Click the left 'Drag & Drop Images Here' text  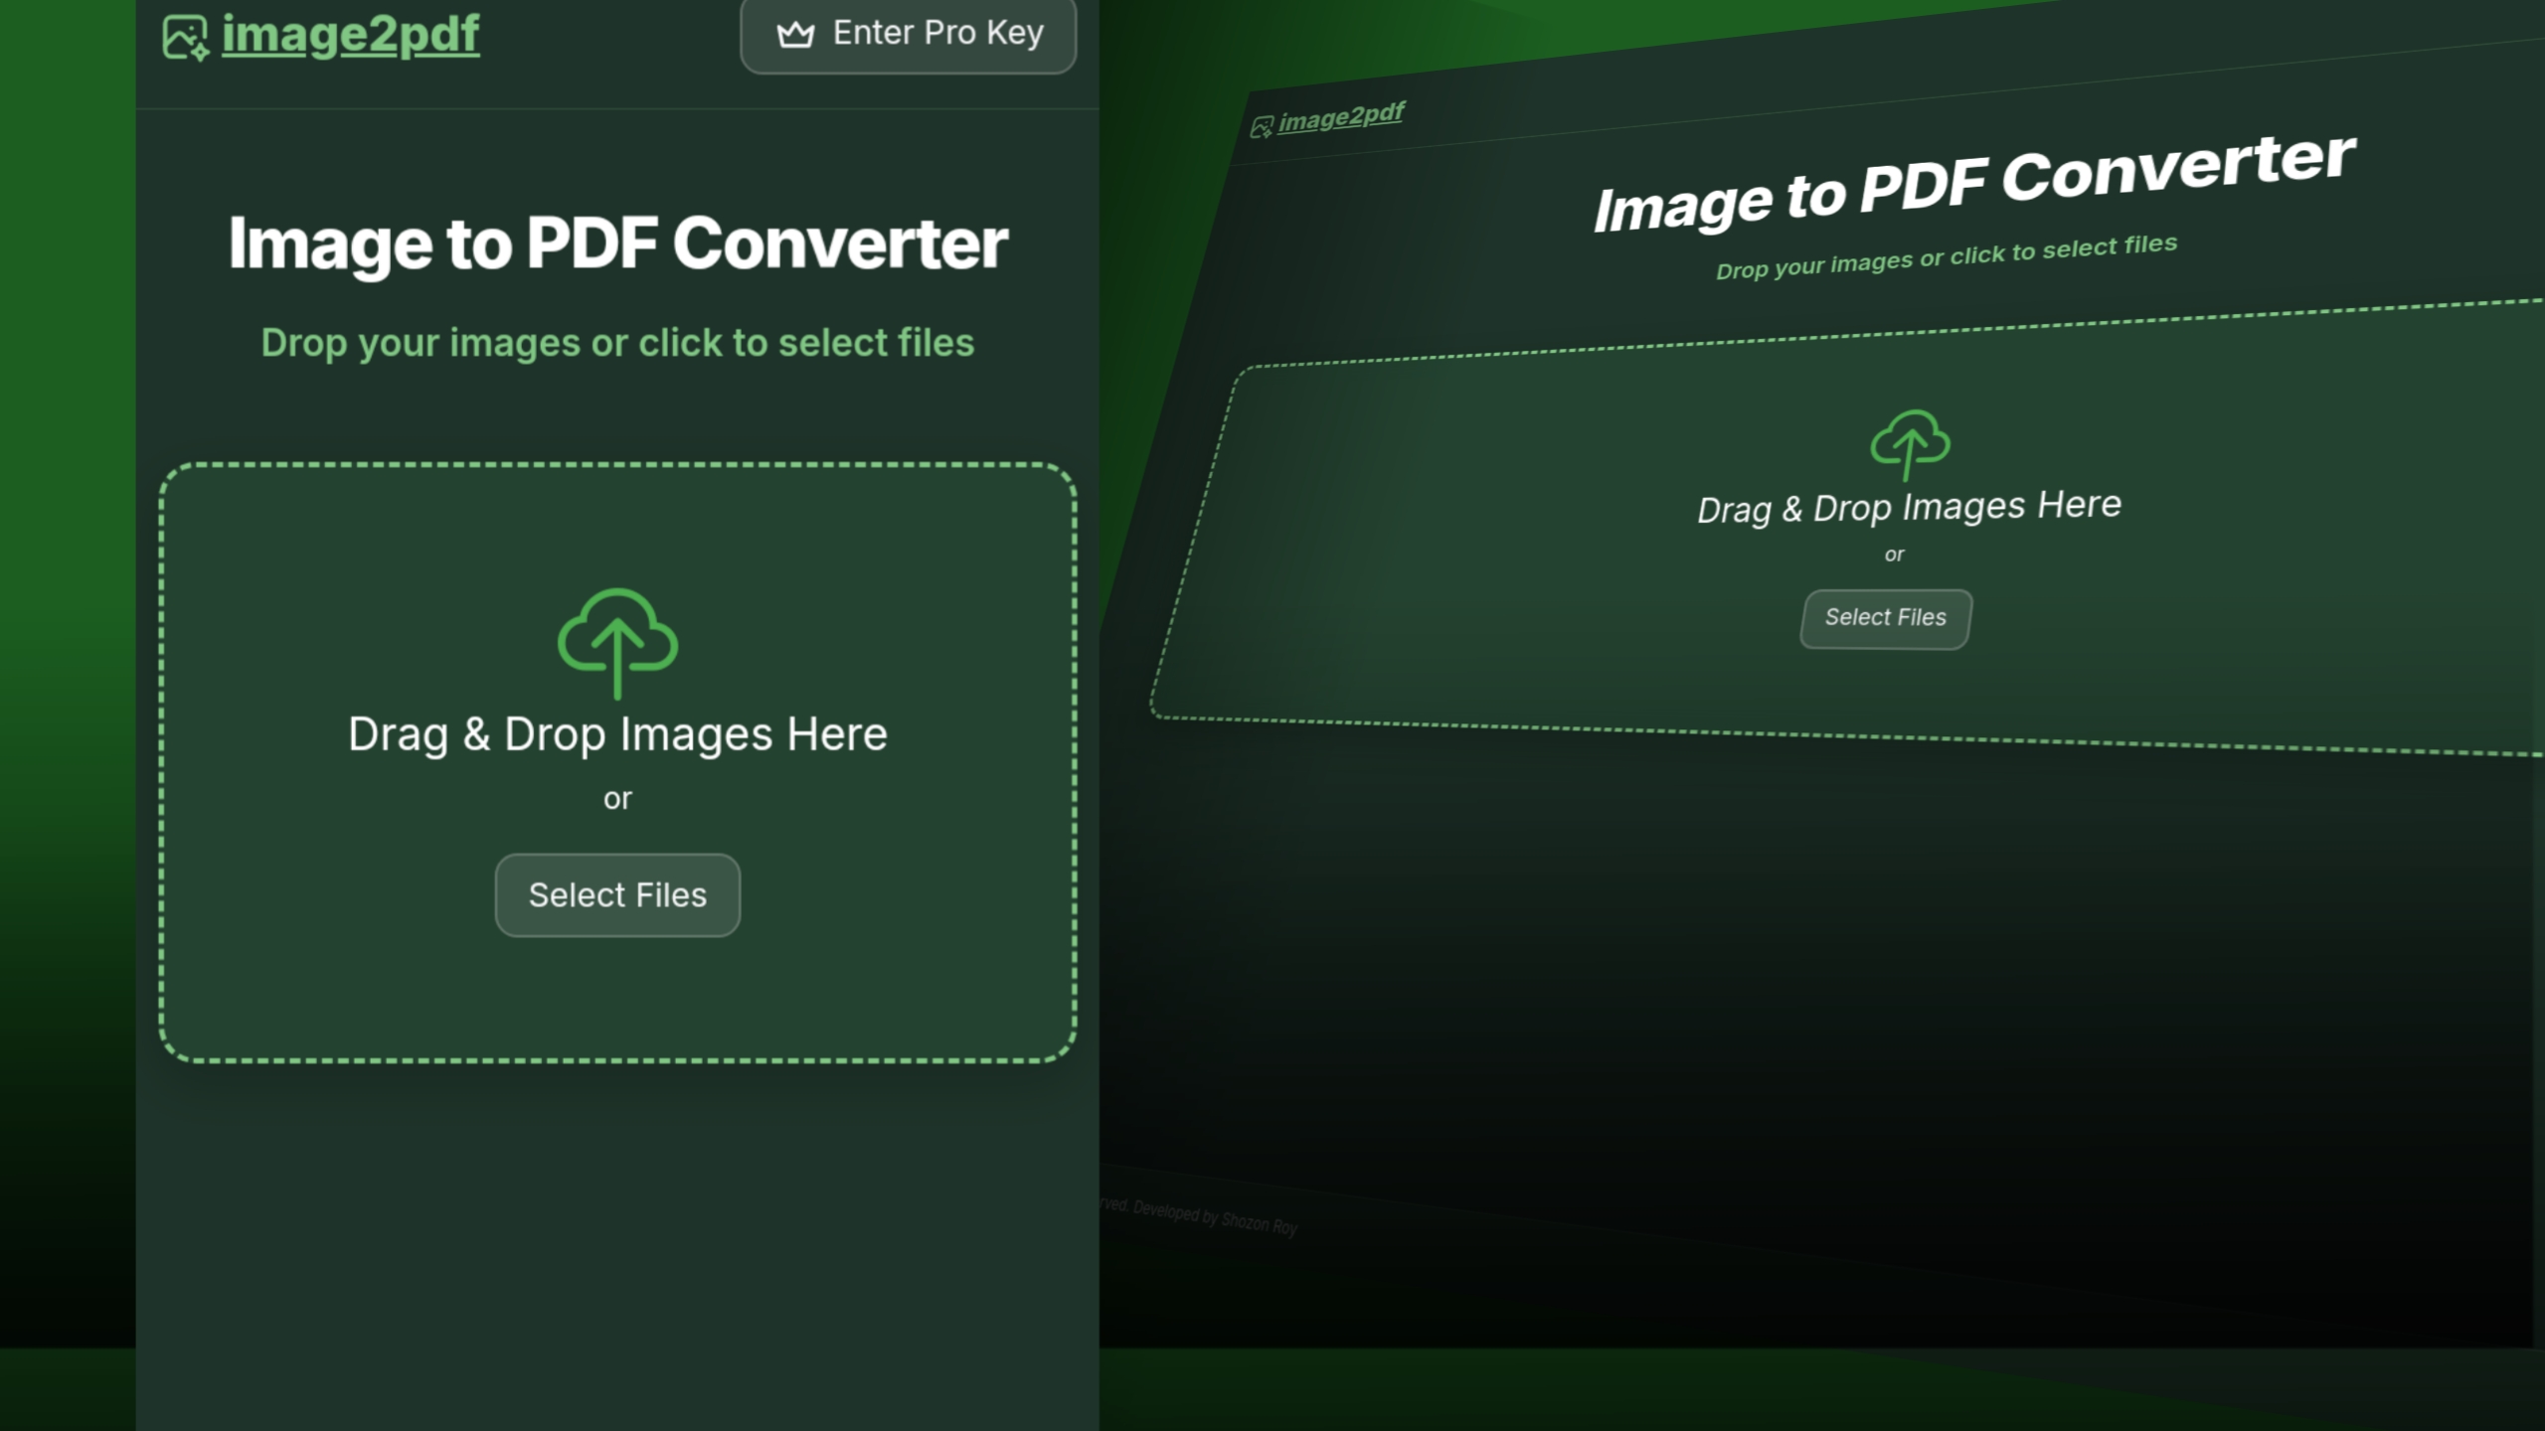coord(617,734)
